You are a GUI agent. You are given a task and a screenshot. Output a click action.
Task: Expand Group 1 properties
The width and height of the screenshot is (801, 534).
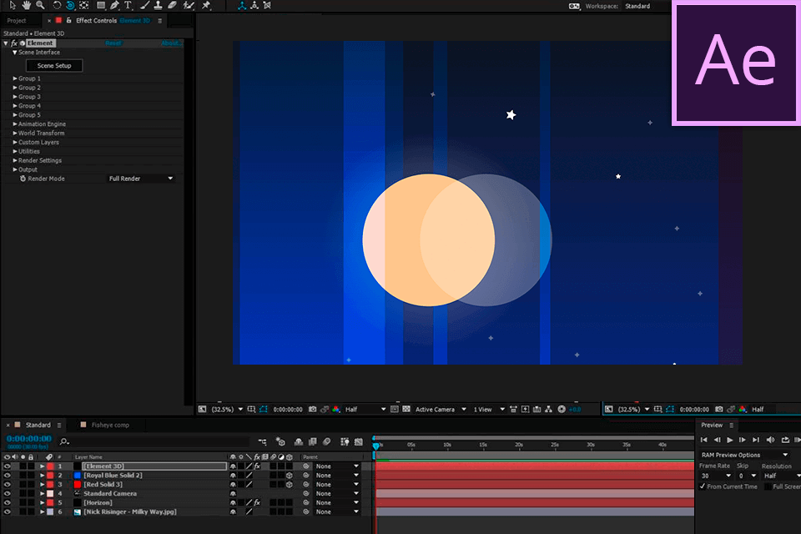click(x=15, y=78)
